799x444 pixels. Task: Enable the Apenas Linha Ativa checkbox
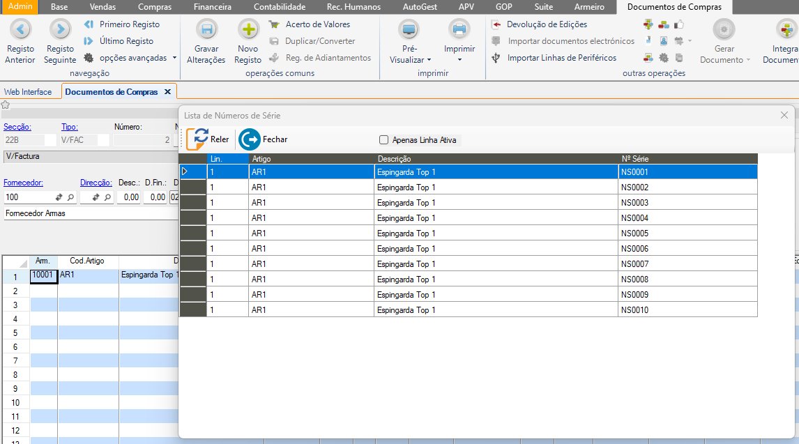[383, 140]
